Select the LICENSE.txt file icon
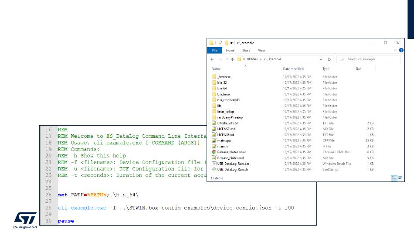Screen dimensions: 414x233 214,135
